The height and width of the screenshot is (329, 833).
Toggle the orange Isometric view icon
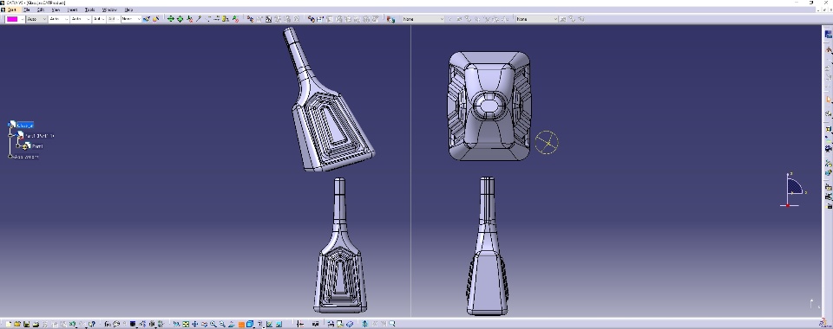coord(241,324)
